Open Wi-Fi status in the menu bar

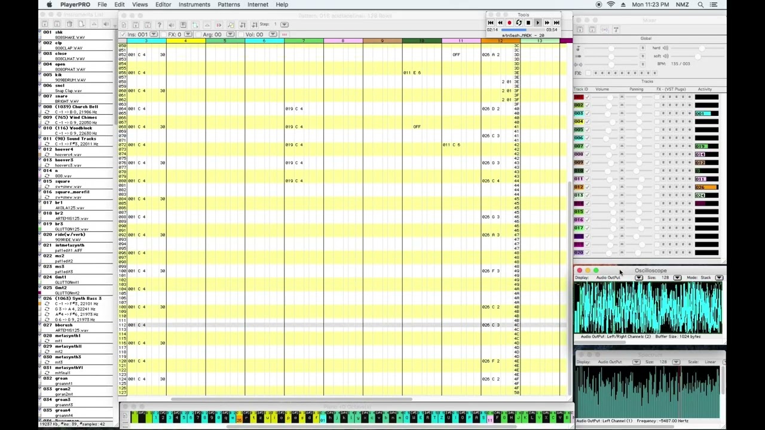(611, 5)
